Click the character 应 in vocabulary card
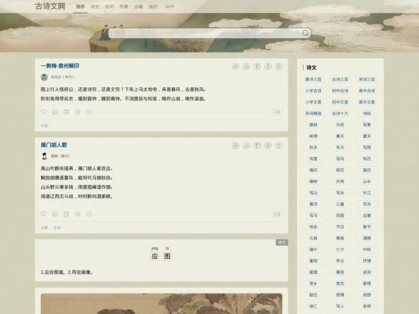Image resolution: width=419 pixels, height=314 pixels. tap(155, 256)
